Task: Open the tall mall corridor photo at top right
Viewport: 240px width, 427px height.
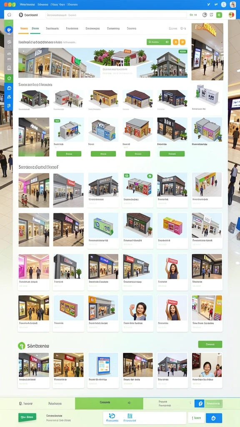Action: [x=207, y=51]
